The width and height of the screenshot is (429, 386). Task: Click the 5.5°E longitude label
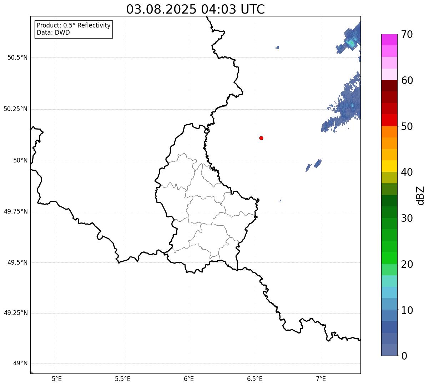[x=123, y=379]
